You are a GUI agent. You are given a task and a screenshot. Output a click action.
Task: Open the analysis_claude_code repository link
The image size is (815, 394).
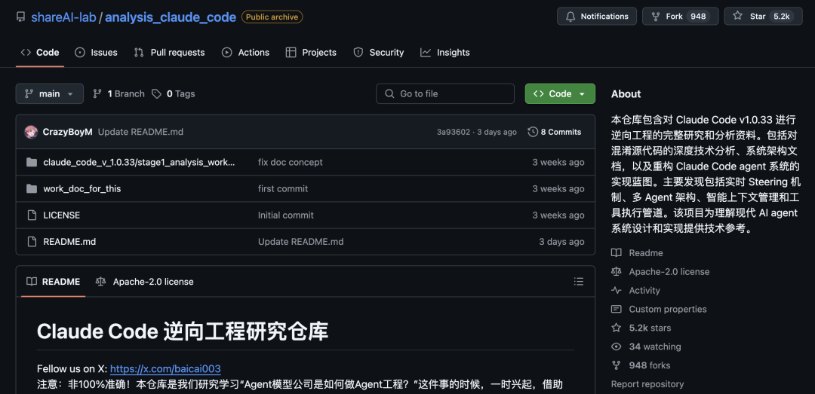click(x=171, y=17)
